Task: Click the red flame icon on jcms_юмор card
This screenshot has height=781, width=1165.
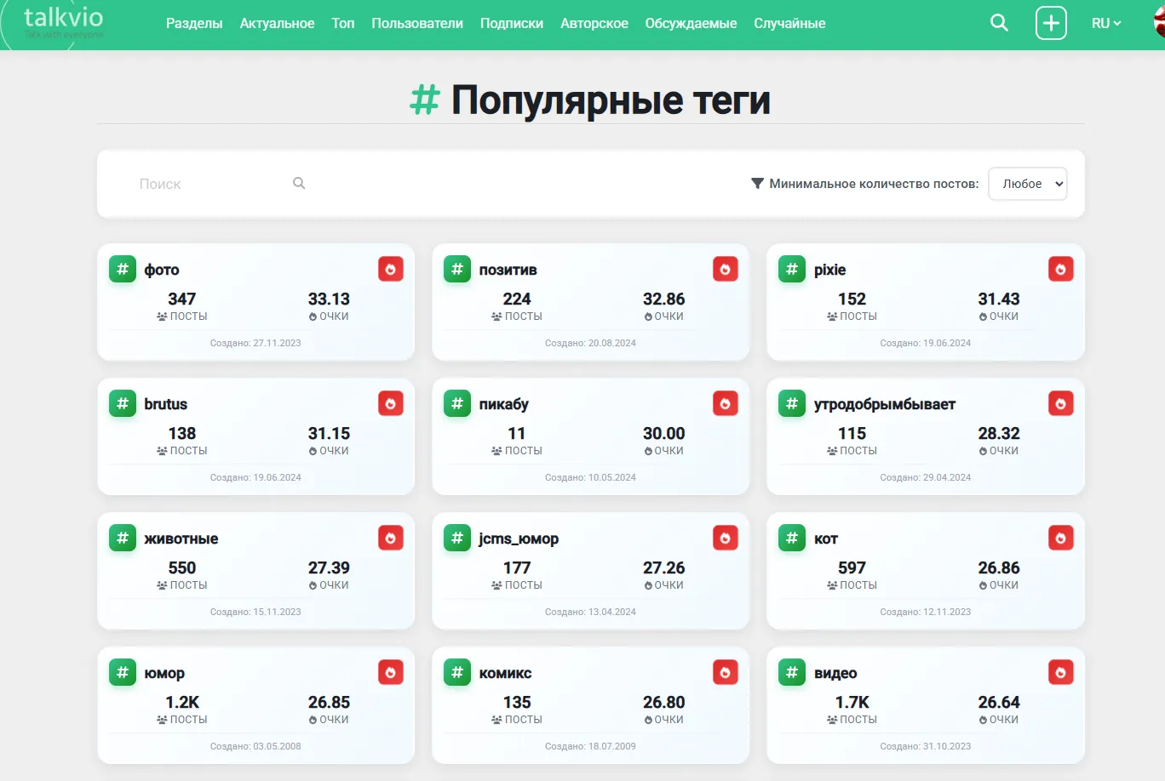Action: tap(726, 538)
